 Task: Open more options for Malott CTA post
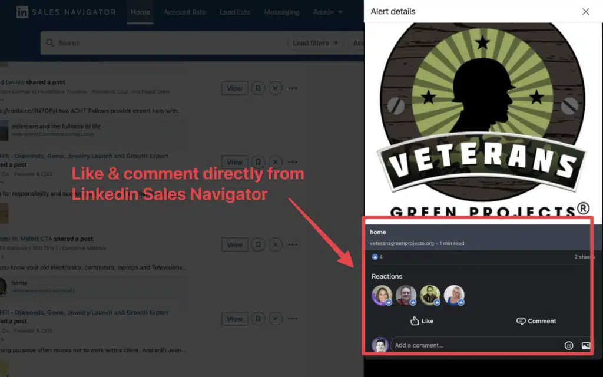pos(293,244)
